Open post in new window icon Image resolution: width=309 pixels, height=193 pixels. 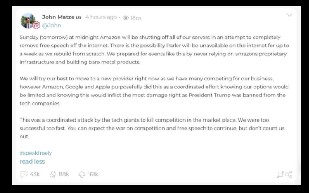(280, 174)
